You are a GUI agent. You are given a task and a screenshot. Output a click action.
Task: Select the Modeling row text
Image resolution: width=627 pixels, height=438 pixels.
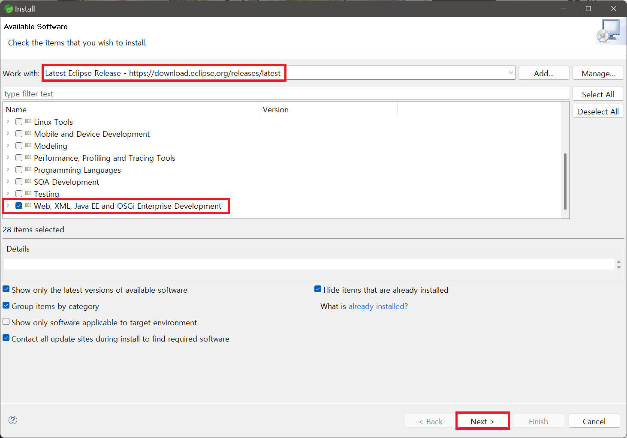pos(51,146)
